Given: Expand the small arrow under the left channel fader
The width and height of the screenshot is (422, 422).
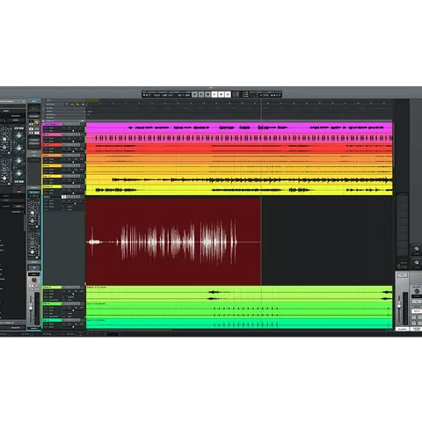Looking at the screenshot, I should pyautogui.click(x=34, y=268).
